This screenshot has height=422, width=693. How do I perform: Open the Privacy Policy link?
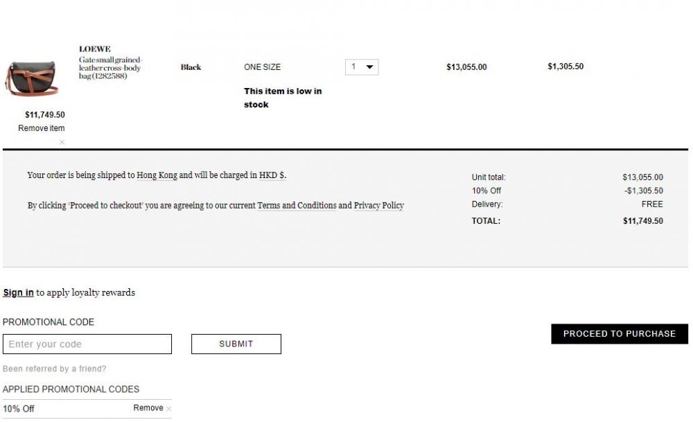379,206
